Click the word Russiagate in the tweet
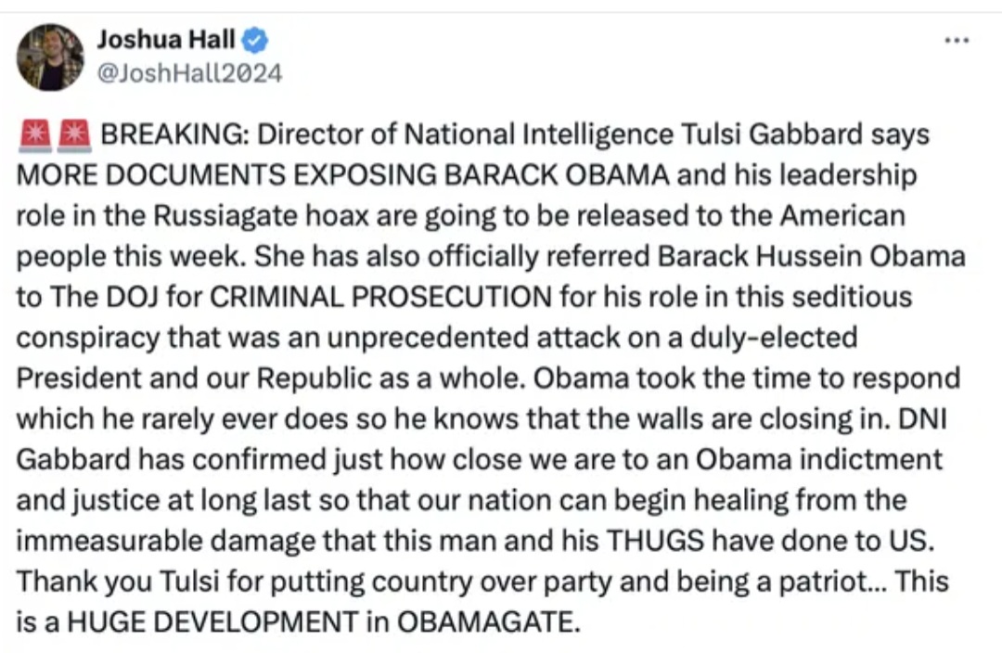The width and height of the screenshot is (1002, 653). point(210,217)
